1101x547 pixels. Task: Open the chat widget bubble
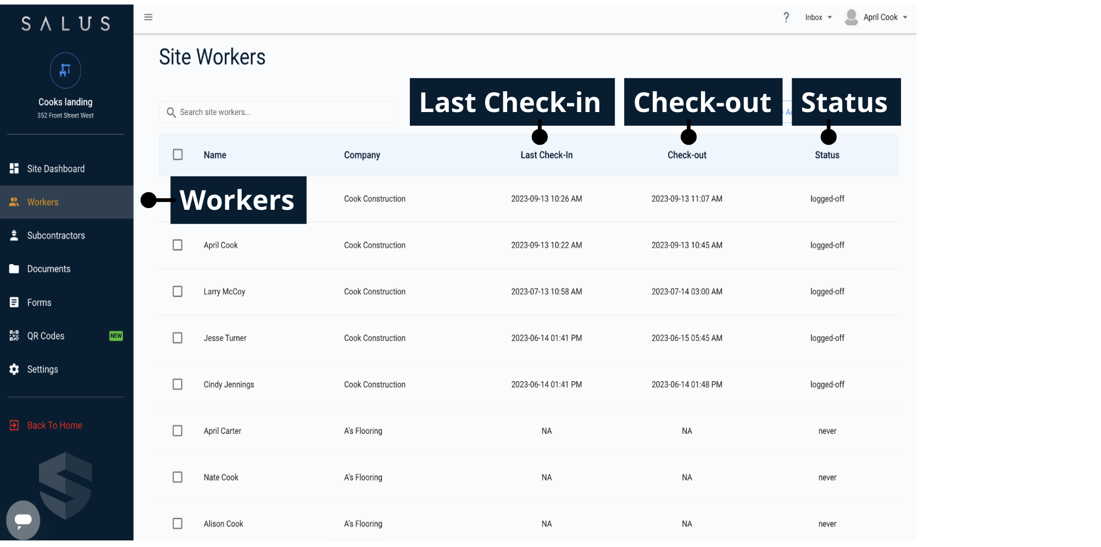(23, 520)
